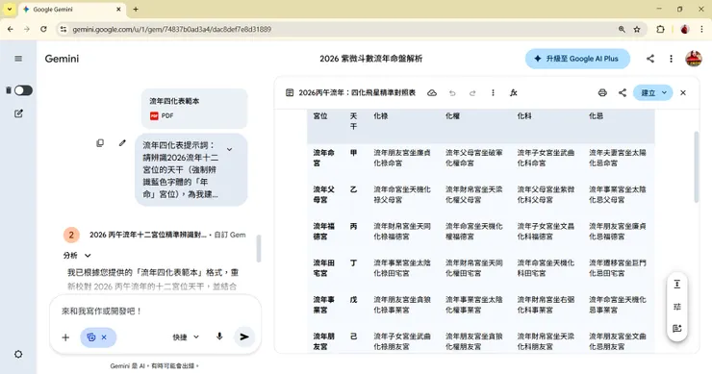Open a new browser tab
Viewport: 712px width, 374px height.
136,9
